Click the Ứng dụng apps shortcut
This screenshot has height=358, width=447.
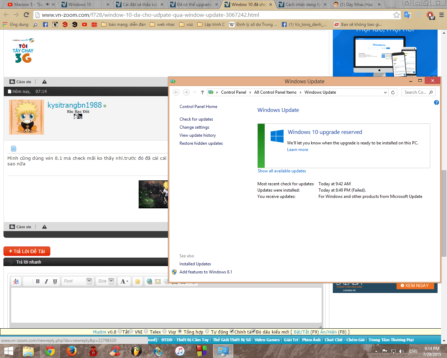(16, 24)
